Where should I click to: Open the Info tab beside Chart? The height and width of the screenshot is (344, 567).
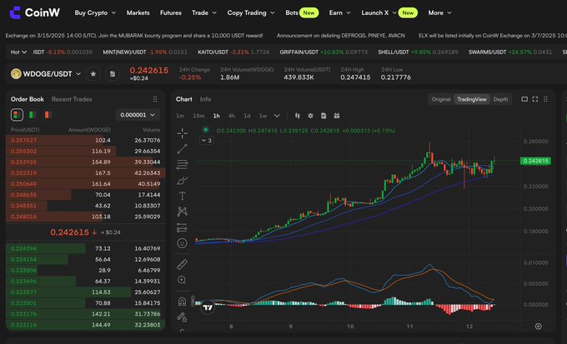(205, 99)
